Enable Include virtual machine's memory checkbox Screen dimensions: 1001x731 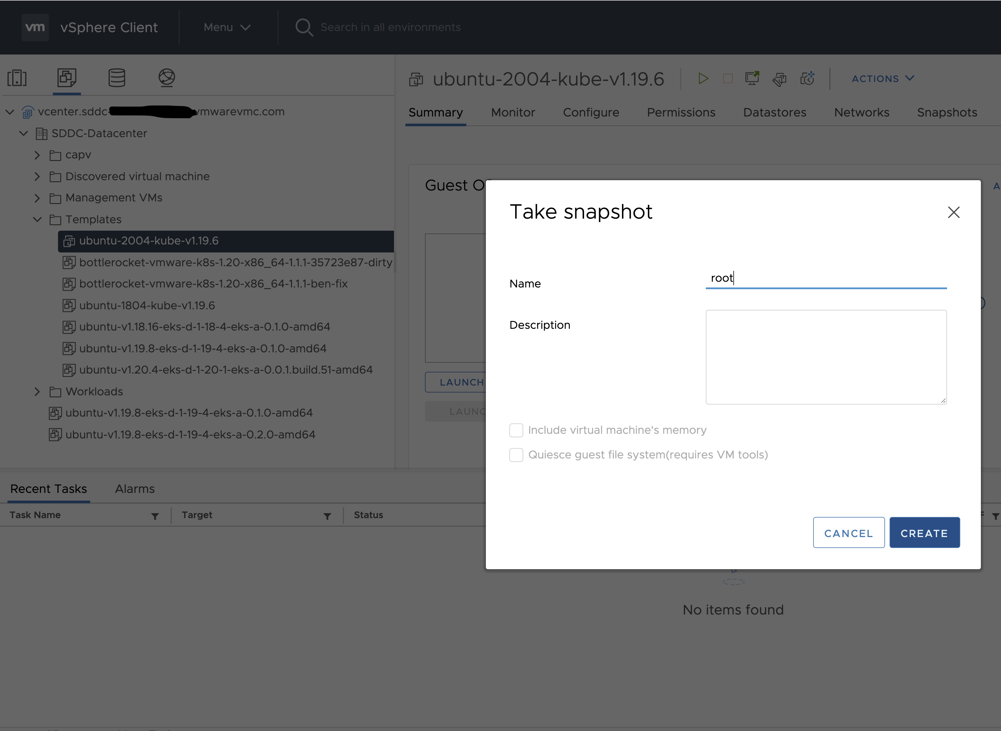click(516, 430)
